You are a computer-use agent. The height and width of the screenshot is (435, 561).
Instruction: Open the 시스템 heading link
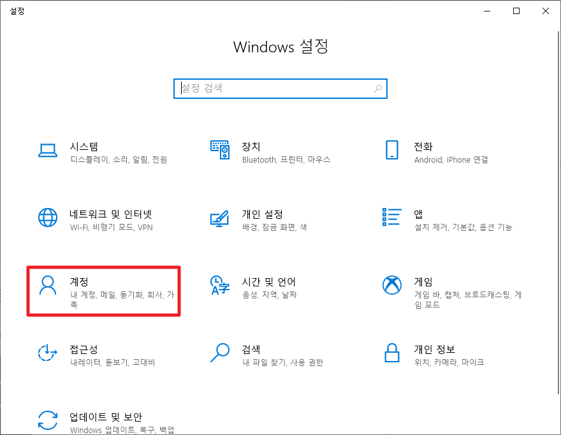click(x=84, y=147)
